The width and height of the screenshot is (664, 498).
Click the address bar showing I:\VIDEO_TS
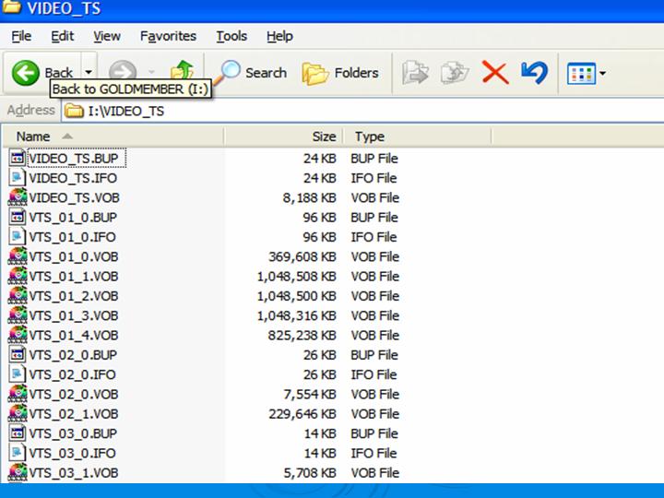click(362, 111)
